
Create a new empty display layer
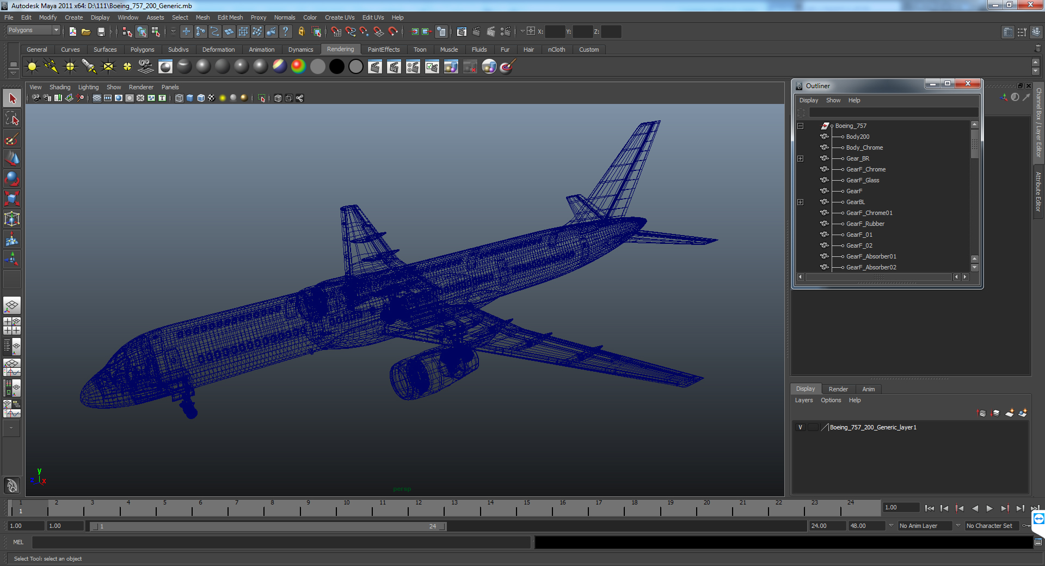[1010, 413]
